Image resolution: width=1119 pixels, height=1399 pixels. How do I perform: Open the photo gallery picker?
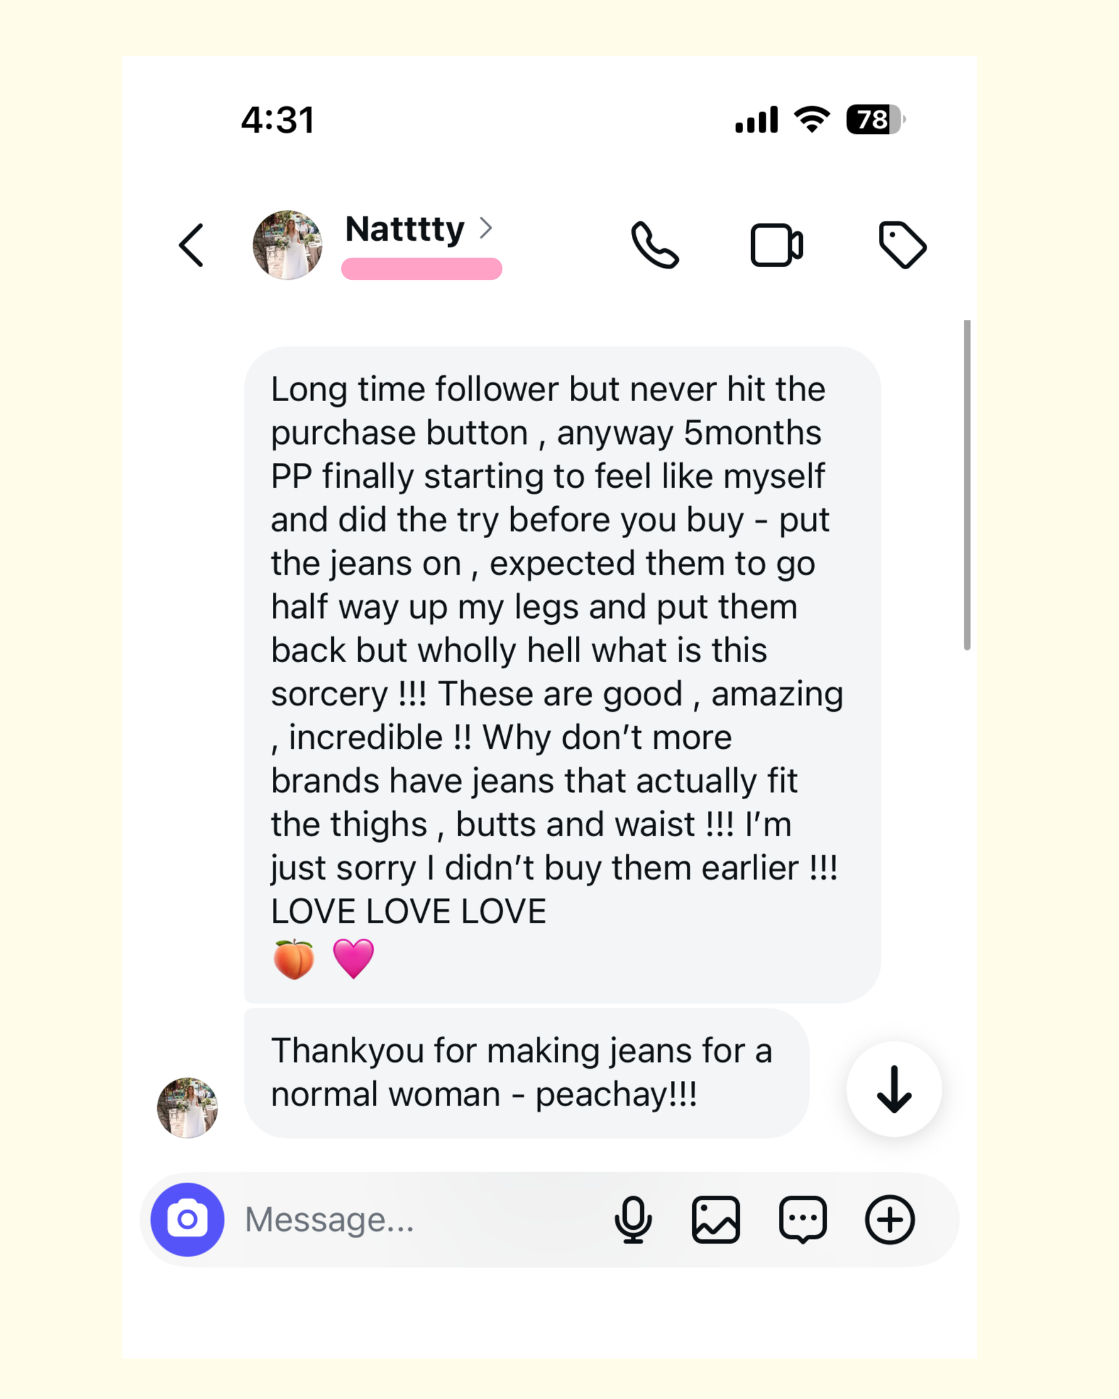click(x=715, y=1219)
